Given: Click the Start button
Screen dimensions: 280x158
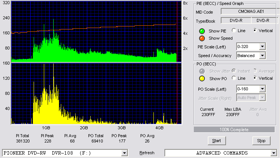Looking at the screenshot, I should pyautogui.click(x=217, y=141).
